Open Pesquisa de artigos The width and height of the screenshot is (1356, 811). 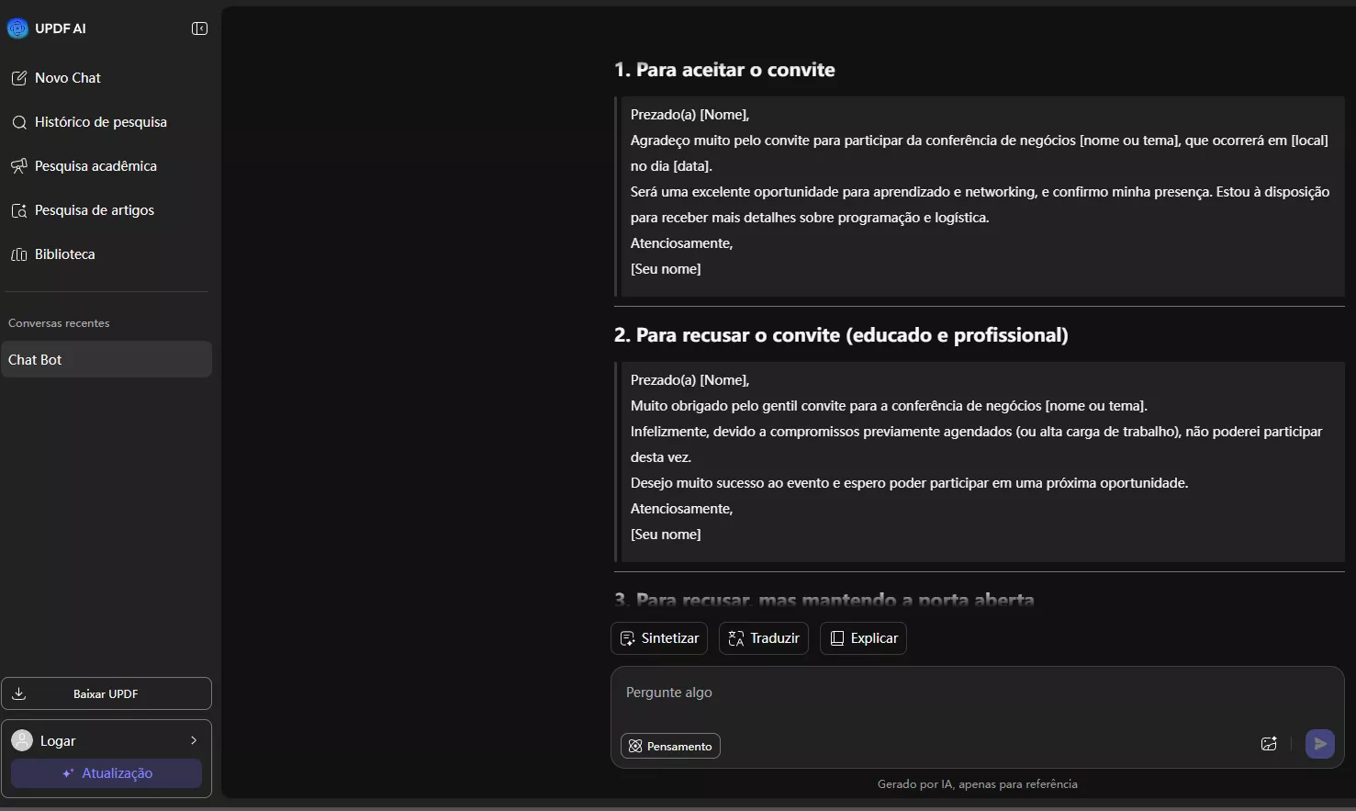point(94,209)
